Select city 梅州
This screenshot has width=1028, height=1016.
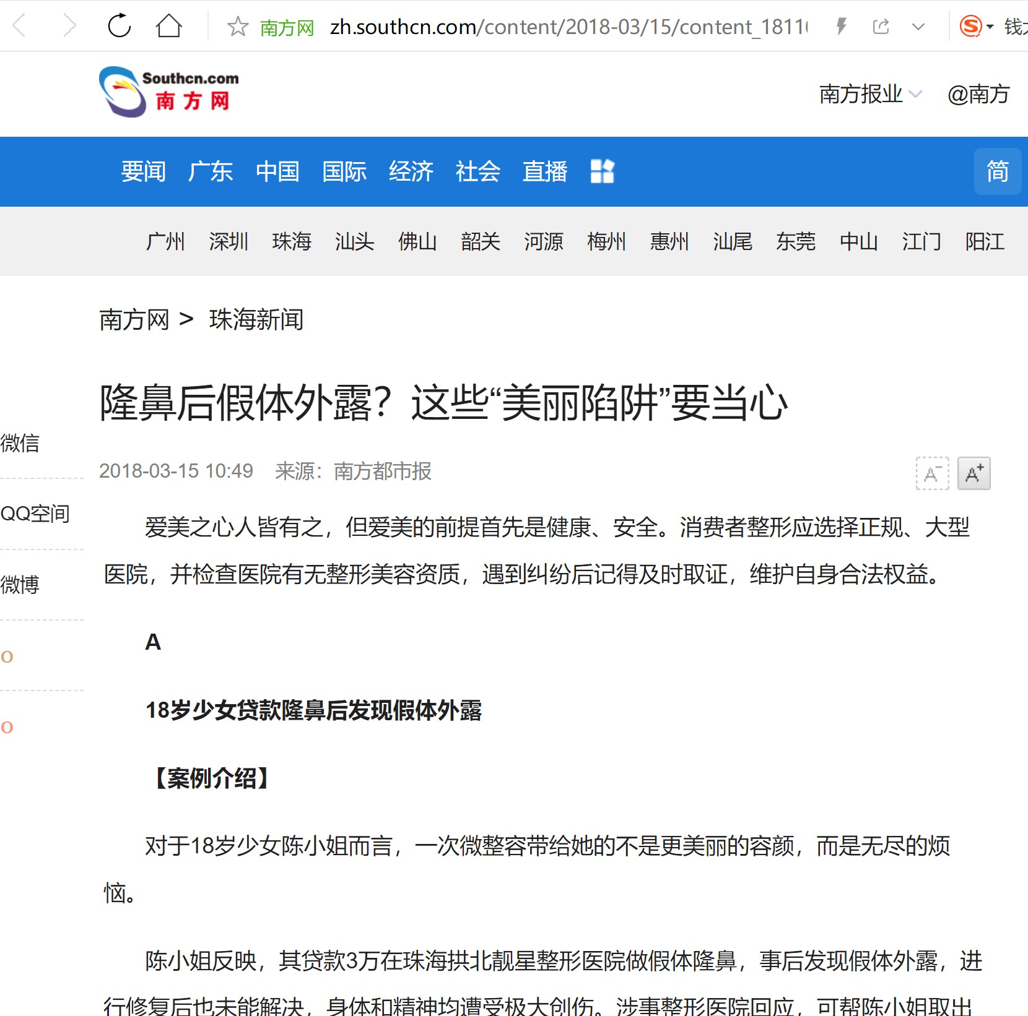(606, 241)
